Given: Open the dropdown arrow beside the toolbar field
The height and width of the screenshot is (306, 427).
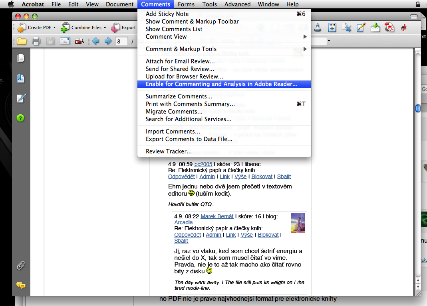Looking at the screenshot, I should (329, 41).
